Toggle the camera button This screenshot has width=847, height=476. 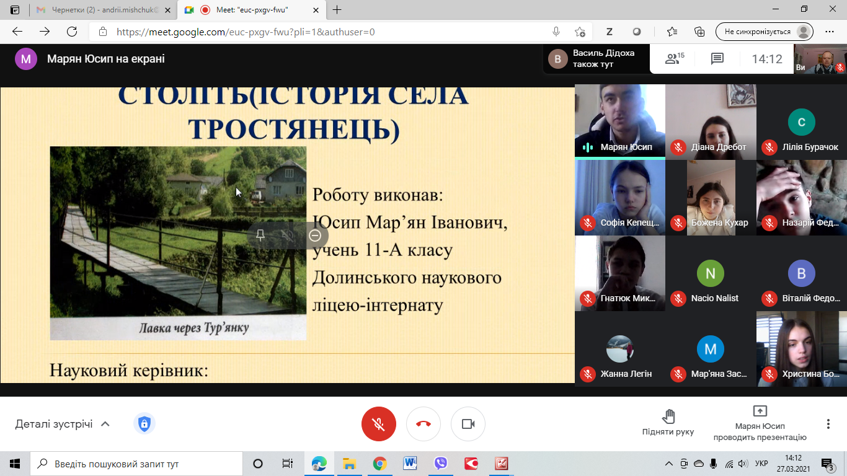(468, 424)
